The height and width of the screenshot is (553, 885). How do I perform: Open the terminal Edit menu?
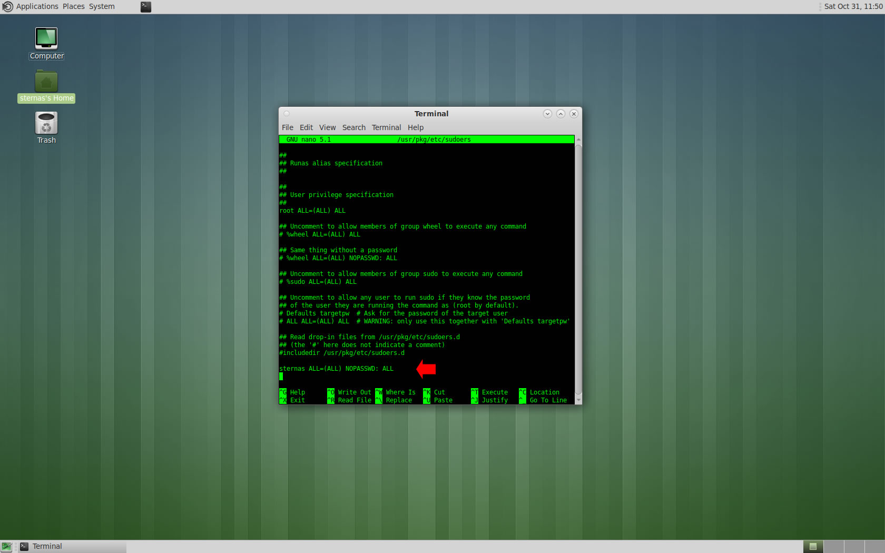[x=306, y=127]
